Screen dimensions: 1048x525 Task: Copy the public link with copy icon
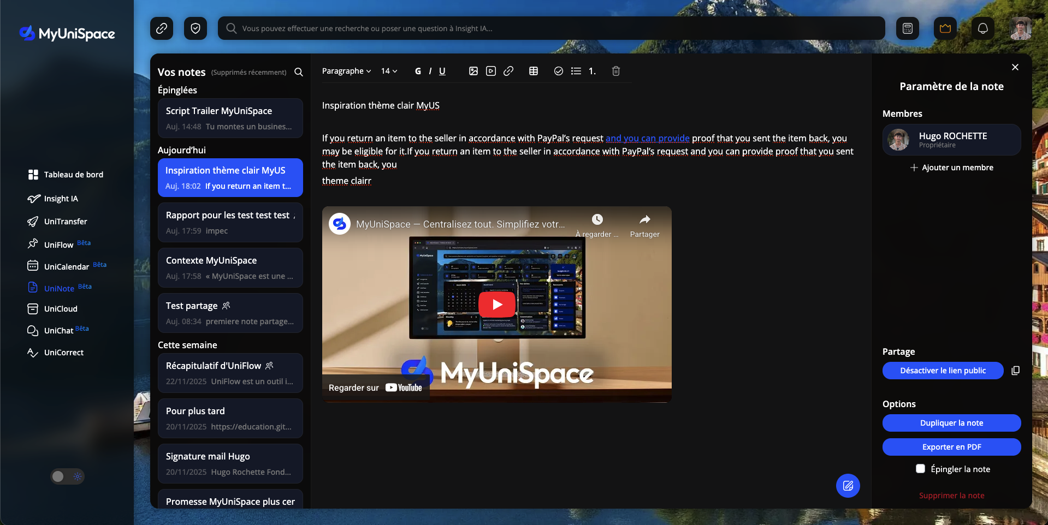point(1015,371)
